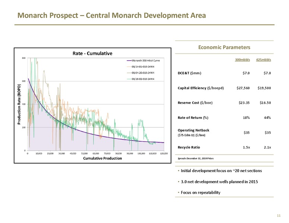
Task: Click legend entry 00/14-01-010-24W4
Action: click(141, 67)
